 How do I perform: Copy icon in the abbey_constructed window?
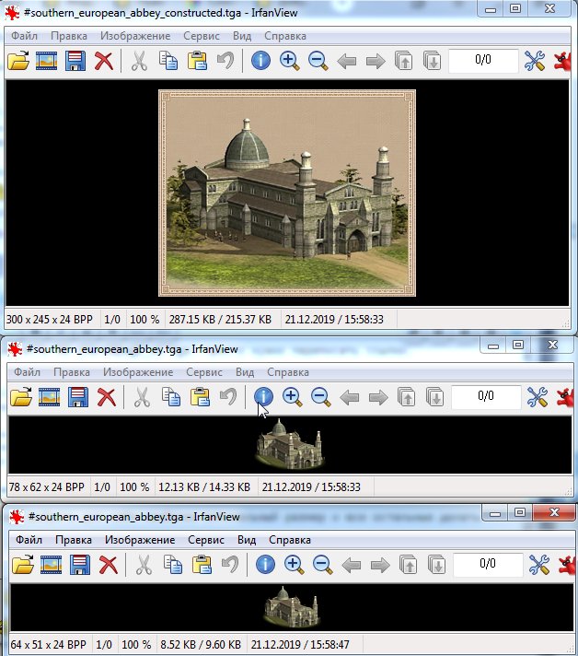(x=168, y=61)
